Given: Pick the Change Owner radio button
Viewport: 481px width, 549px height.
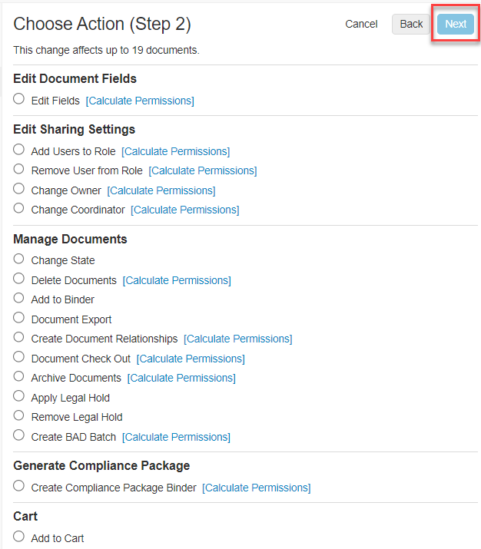Looking at the screenshot, I should pos(19,189).
